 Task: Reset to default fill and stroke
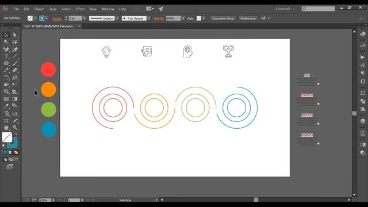[x=3, y=145]
